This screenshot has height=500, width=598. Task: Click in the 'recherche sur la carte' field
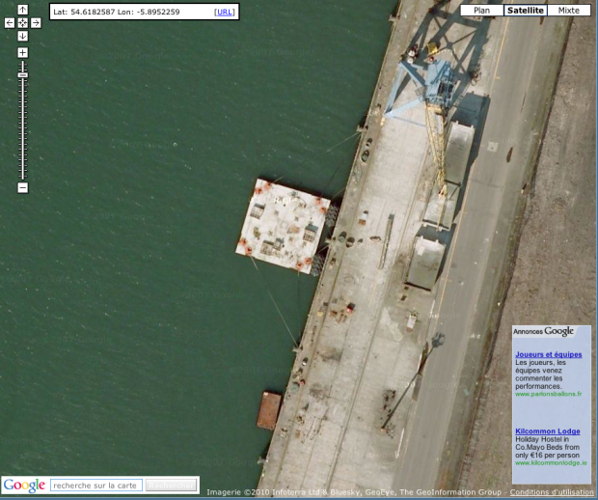pyautogui.click(x=95, y=486)
